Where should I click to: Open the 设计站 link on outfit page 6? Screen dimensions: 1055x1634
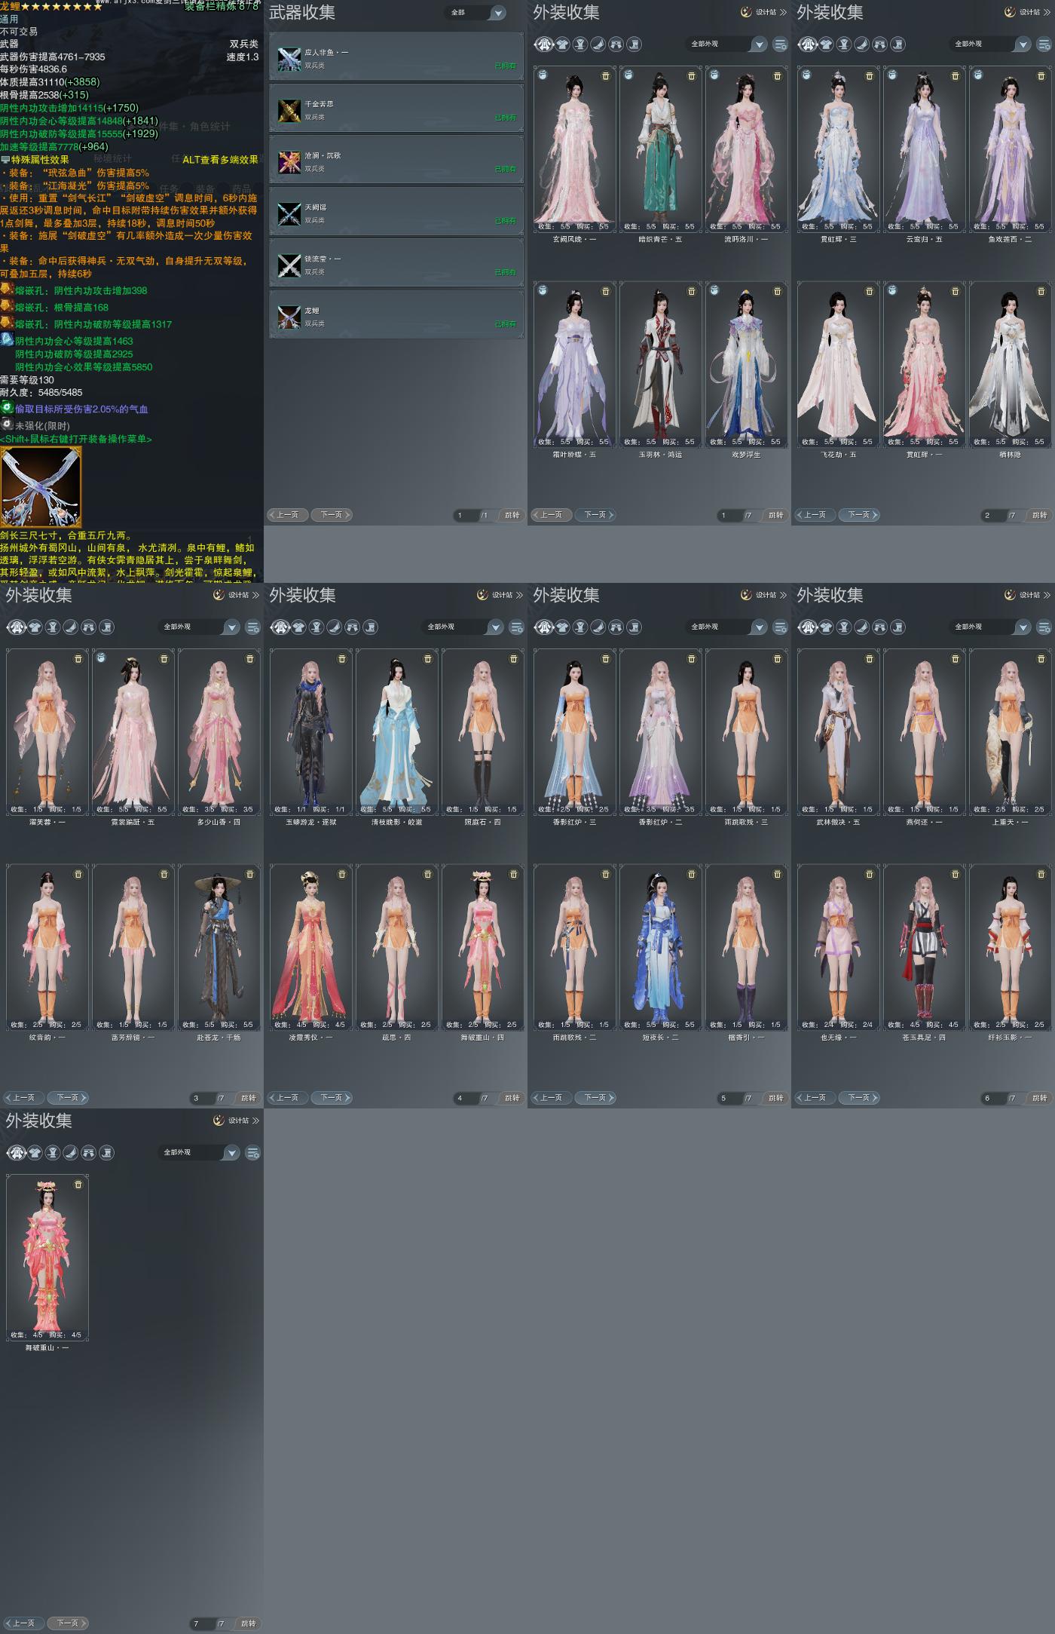pyautogui.click(x=1027, y=595)
